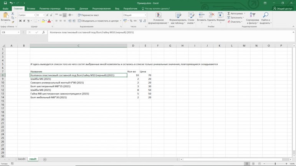This screenshot has width=296, height=166.
Task: Add a new sheet with the plus button
Action: 45,159
